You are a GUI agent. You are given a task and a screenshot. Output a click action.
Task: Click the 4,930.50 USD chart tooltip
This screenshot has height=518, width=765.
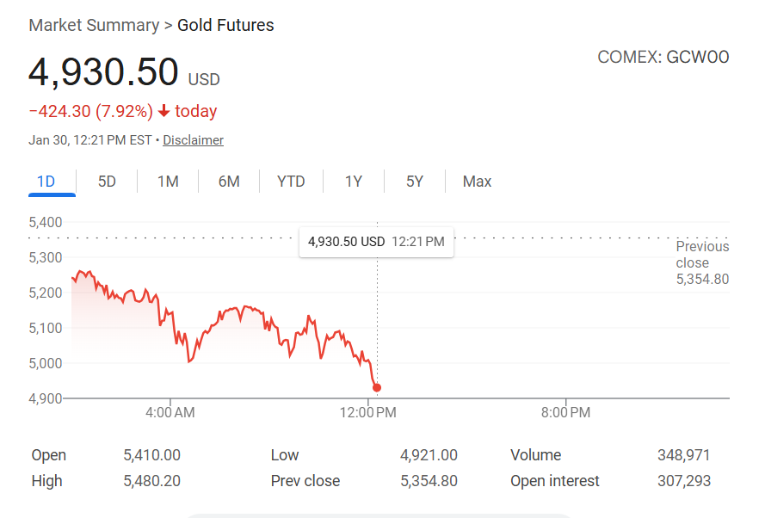click(376, 242)
